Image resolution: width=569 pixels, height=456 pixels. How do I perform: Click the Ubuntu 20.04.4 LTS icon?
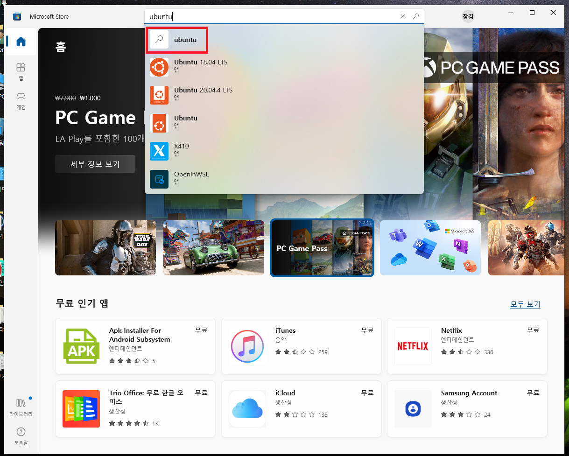point(159,95)
